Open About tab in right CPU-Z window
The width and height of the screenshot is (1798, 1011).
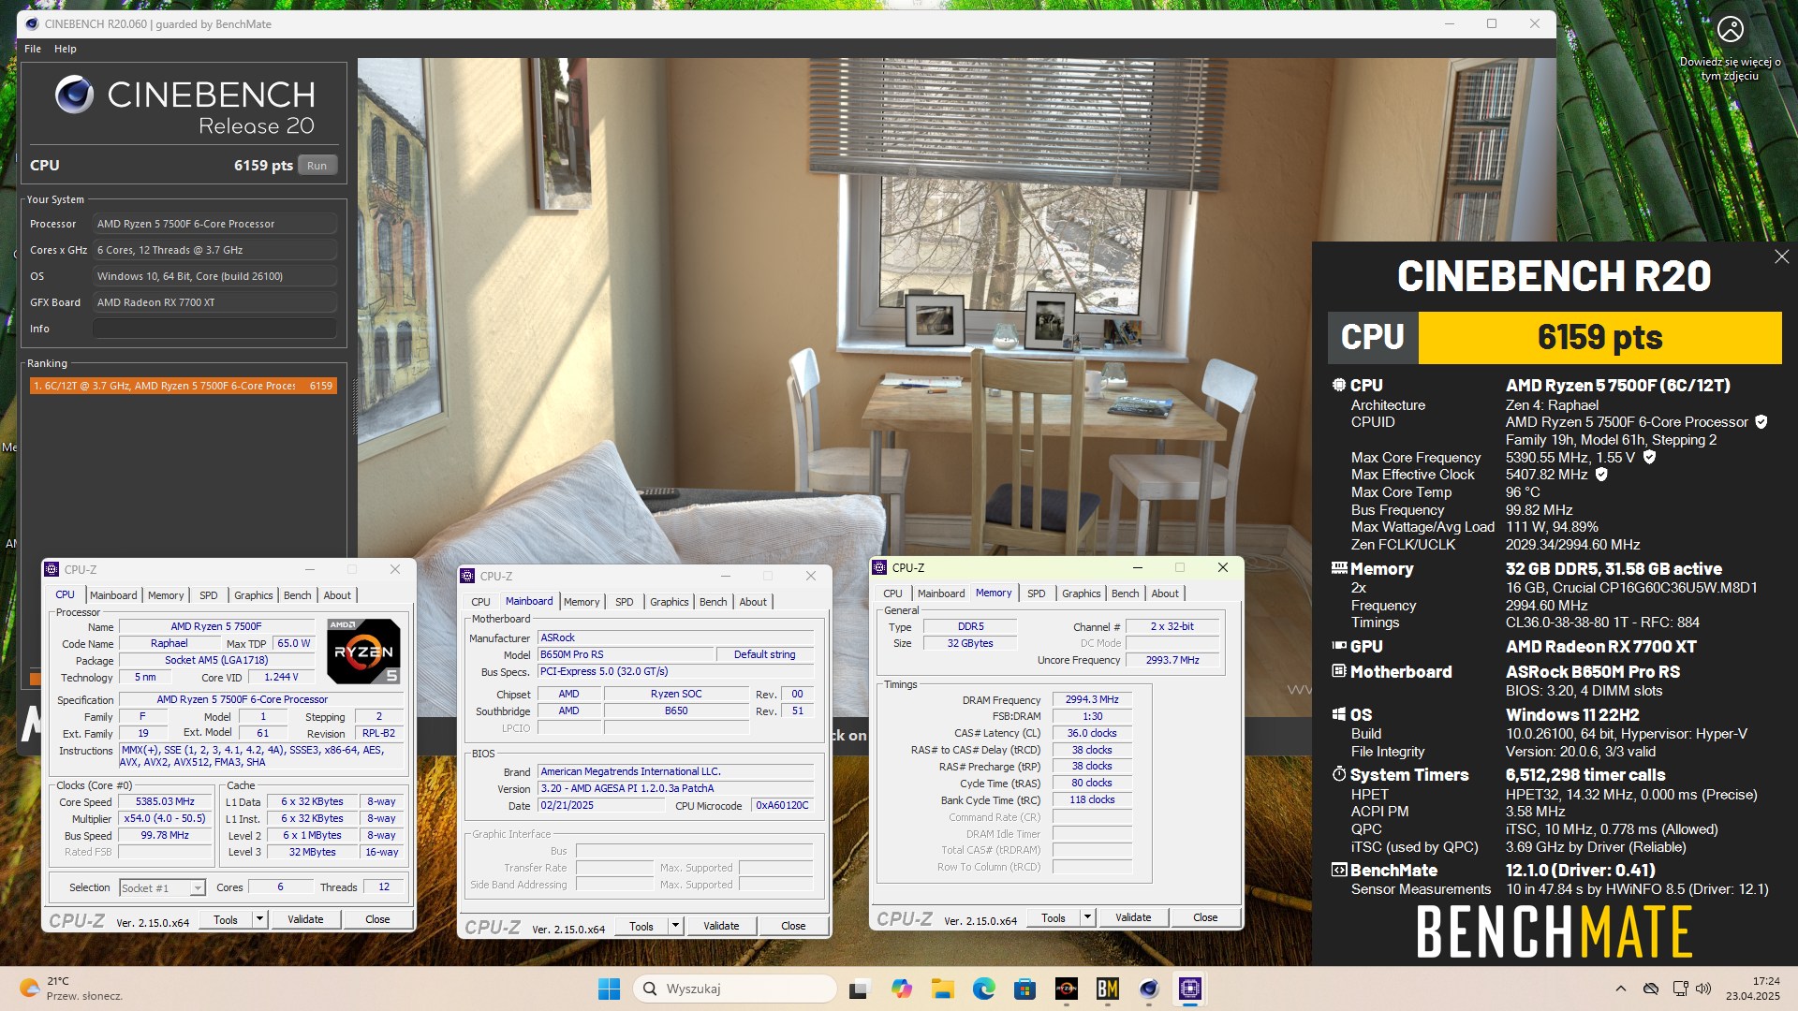1165,593
